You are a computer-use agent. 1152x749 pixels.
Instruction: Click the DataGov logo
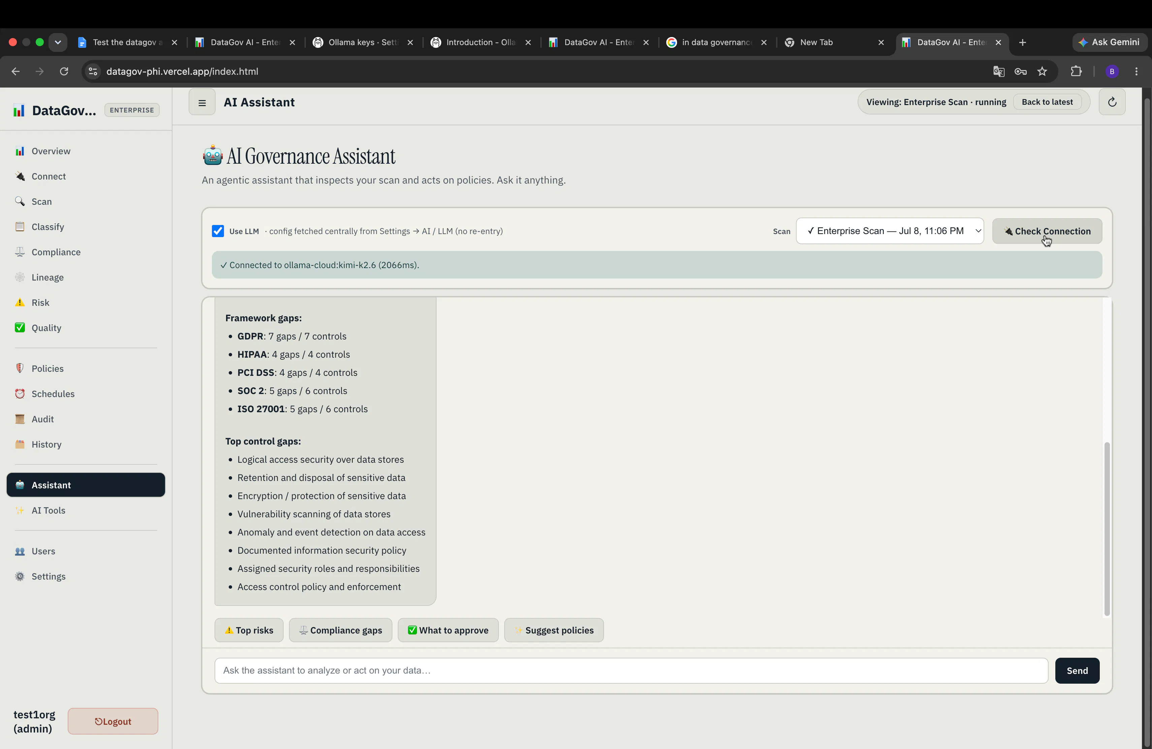[x=55, y=110]
